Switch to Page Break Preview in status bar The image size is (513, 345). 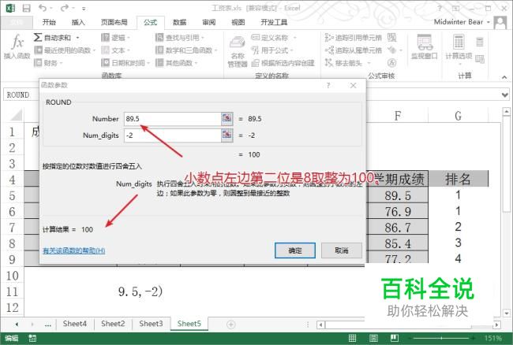point(395,338)
